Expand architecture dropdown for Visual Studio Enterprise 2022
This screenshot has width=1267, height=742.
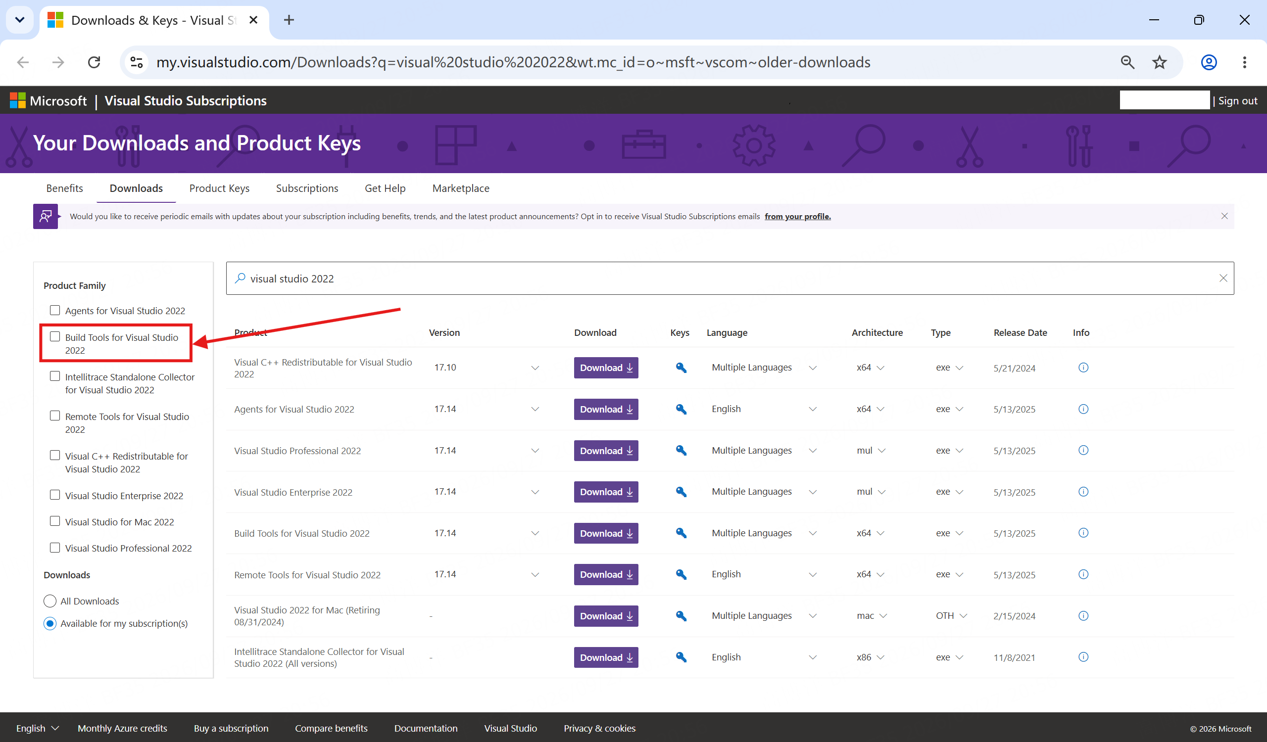pos(881,492)
